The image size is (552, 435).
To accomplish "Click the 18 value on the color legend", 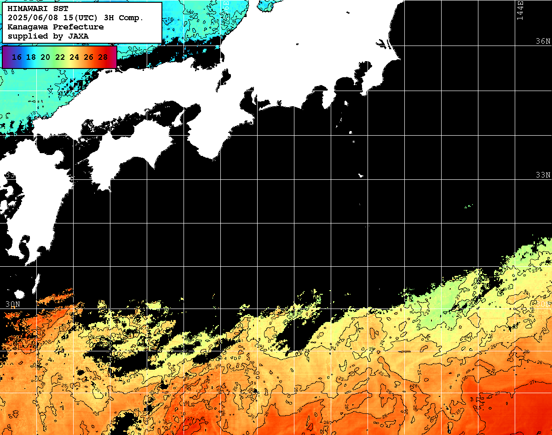I will [31, 57].
